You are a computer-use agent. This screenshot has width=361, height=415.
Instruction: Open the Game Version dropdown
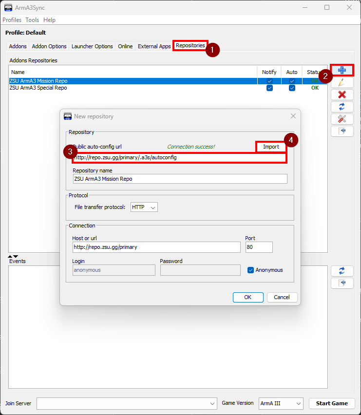click(x=280, y=403)
